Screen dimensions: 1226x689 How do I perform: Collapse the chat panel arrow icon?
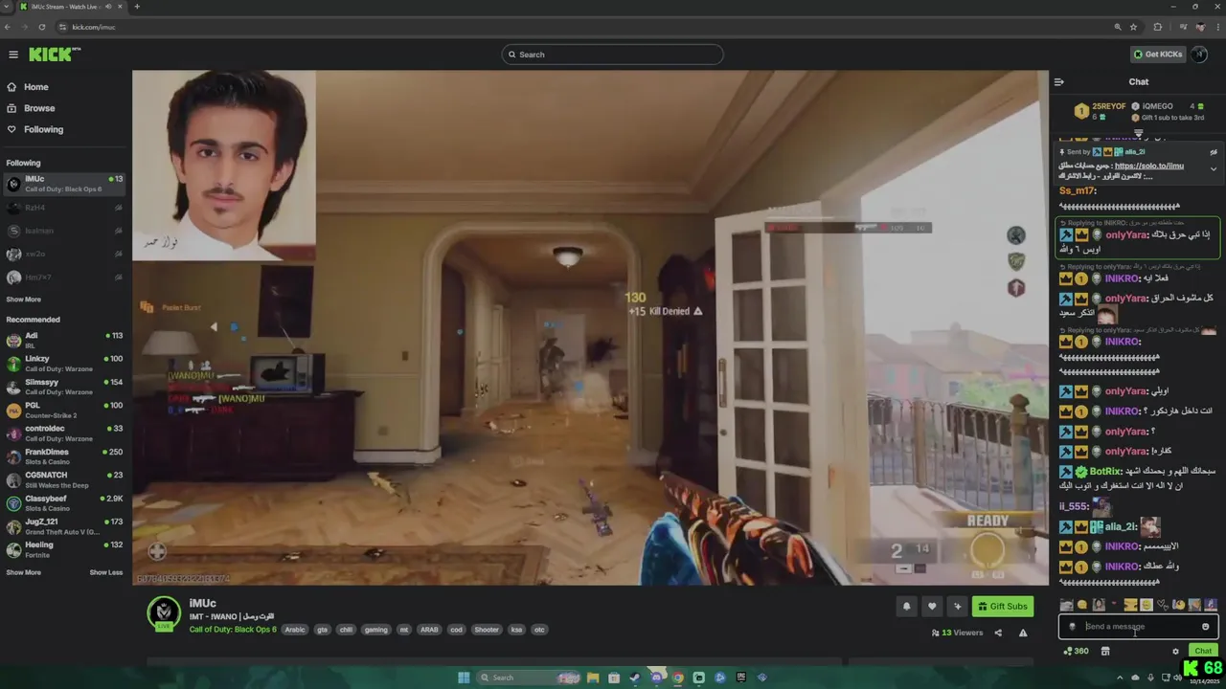(1059, 81)
